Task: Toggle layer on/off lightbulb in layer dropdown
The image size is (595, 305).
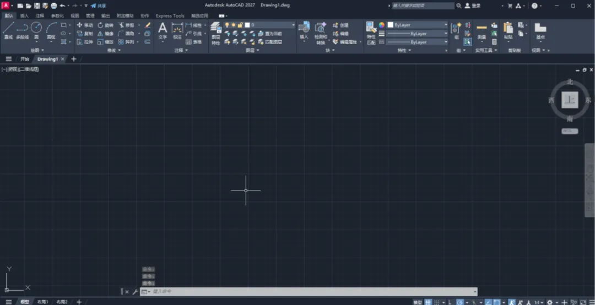Action: (x=227, y=25)
